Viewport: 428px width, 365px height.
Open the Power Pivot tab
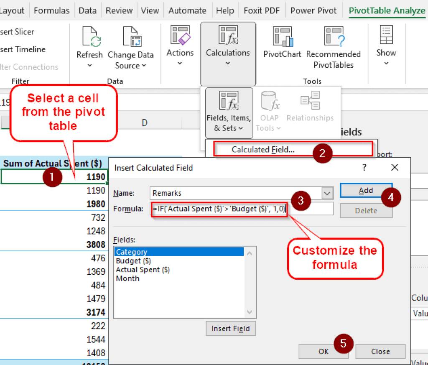(x=313, y=10)
